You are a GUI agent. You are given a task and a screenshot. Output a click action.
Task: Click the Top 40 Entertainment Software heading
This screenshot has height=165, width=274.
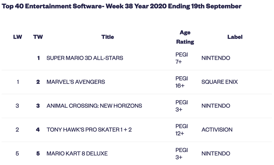click(x=122, y=6)
